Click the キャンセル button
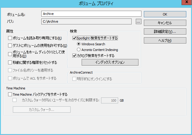The width and height of the screenshot is (192, 135). [165, 23]
